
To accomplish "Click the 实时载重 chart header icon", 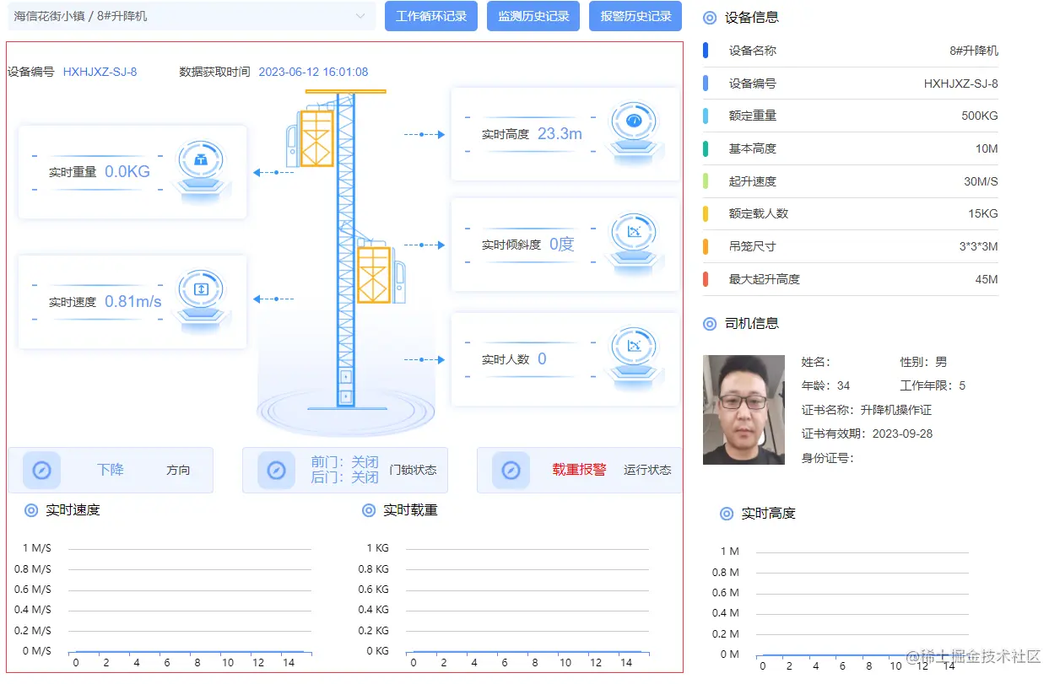I will [368, 509].
